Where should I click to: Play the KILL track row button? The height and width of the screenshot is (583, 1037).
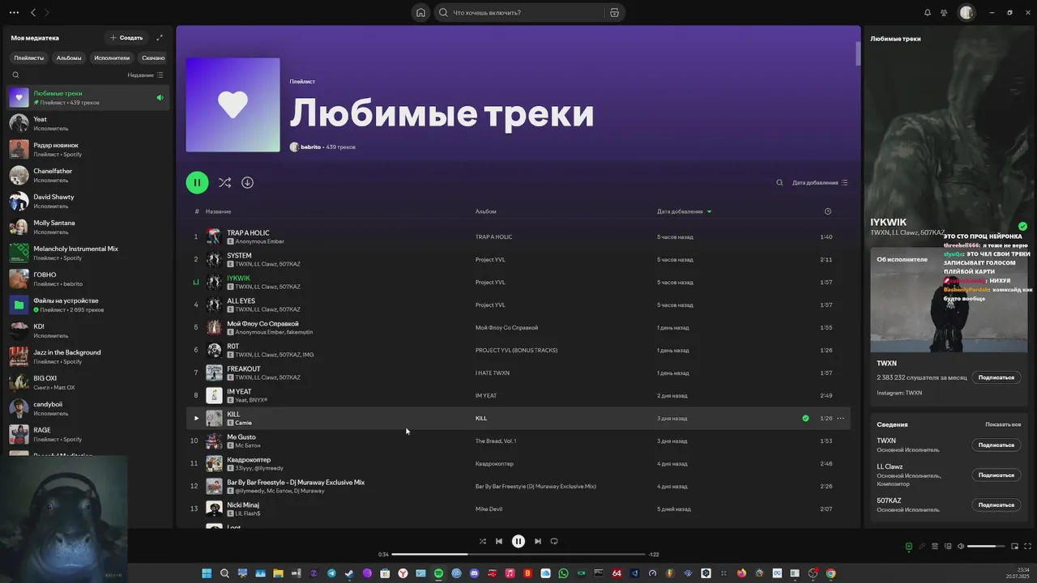point(195,419)
